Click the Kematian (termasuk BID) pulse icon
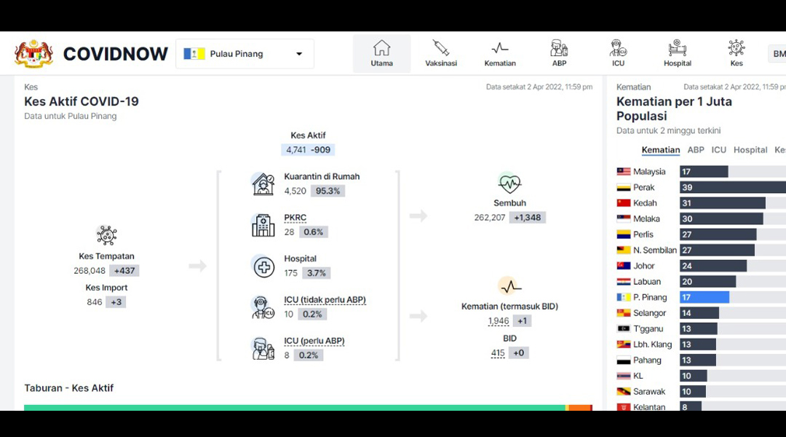This screenshot has height=437, width=786. 509,286
